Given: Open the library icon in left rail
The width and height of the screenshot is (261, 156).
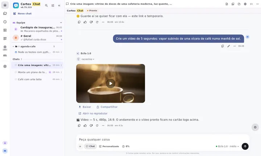Looking at the screenshot, I should pyautogui.click(x=5, y=13).
